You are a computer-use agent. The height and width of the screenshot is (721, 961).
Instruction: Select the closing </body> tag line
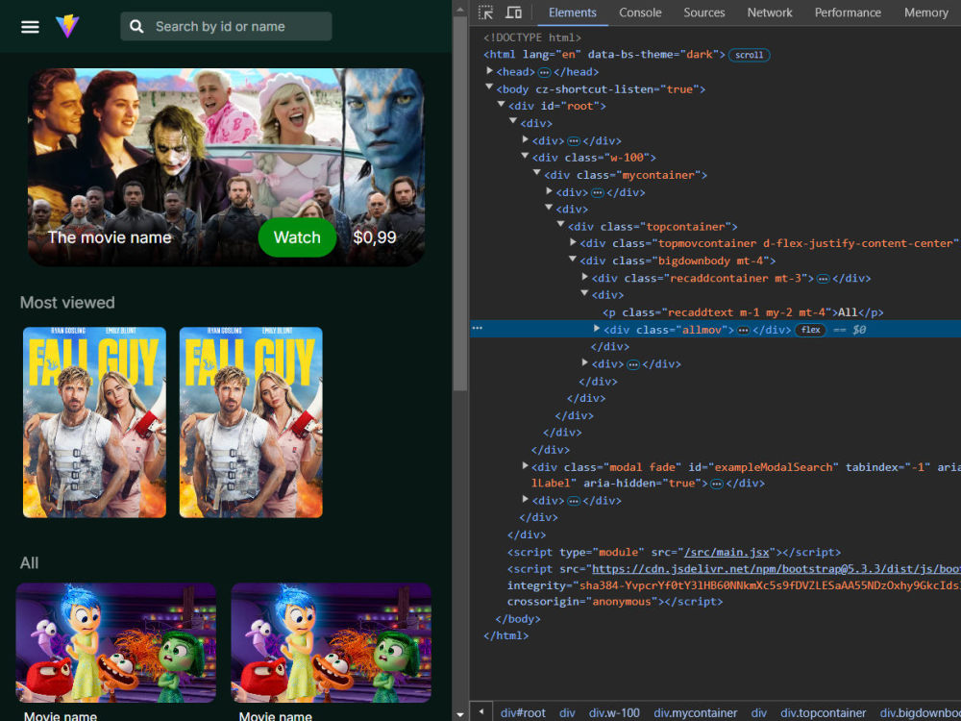point(518,618)
